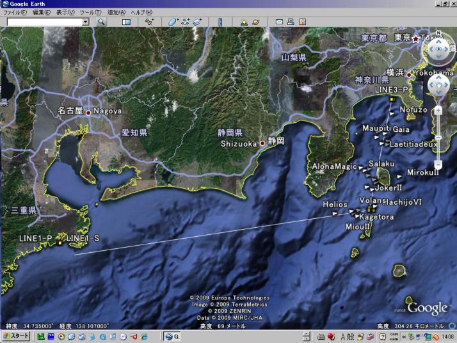This screenshot has height=343, width=457.
Task: Click the search magnifier button
Action: tap(101, 22)
